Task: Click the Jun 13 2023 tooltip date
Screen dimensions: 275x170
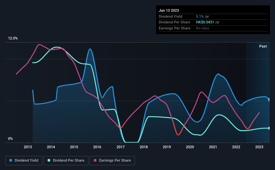Action: 169,10
